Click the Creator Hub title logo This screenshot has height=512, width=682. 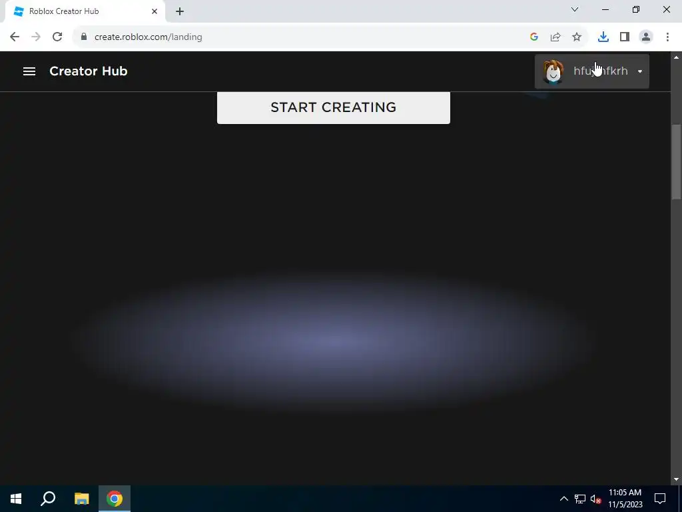[x=89, y=71]
